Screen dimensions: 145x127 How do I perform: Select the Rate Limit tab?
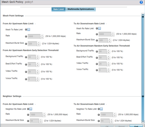point(58,9)
